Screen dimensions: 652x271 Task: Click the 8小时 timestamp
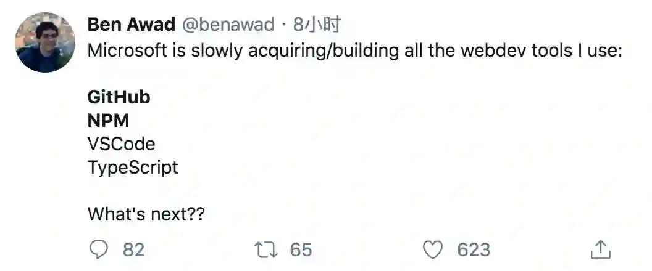pos(317,25)
